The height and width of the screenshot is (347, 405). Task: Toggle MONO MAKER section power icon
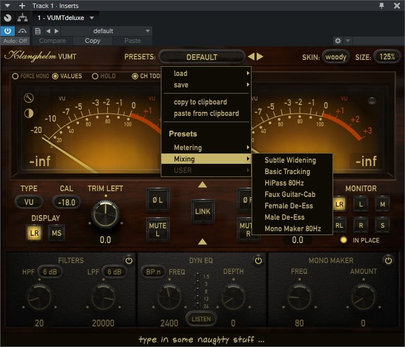[388, 260]
